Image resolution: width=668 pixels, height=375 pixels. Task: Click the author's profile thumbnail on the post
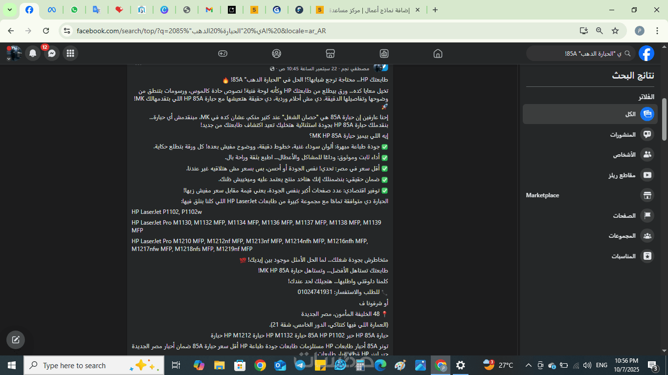point(381,67)
